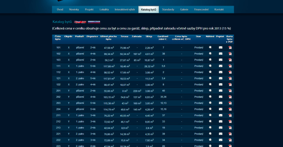Open preview magnifier for apartment 102

click(x=210, y=53)
